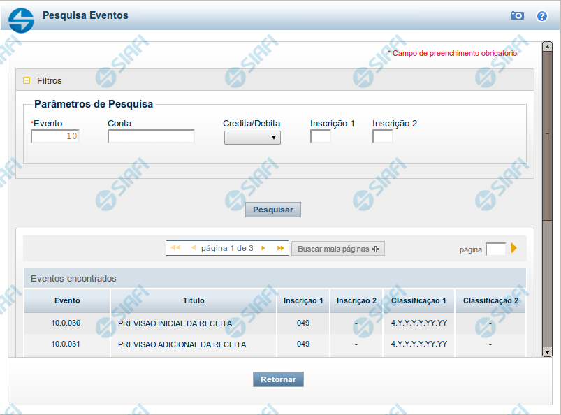Click Buscar mais páginas button
The image size is (561, 415).
[337, 249]
